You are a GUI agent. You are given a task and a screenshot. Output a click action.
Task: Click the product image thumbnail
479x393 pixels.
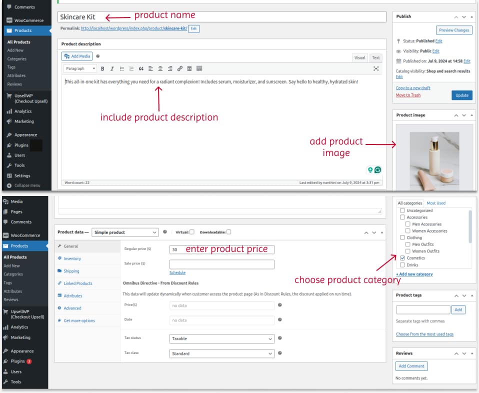coord(434,160)
